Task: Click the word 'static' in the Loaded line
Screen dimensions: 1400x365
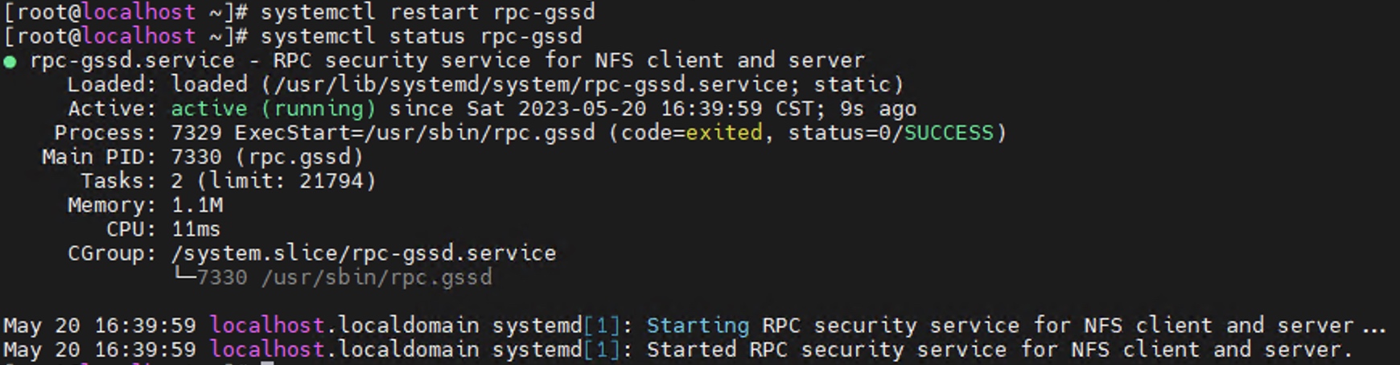Action: point(852,84)
